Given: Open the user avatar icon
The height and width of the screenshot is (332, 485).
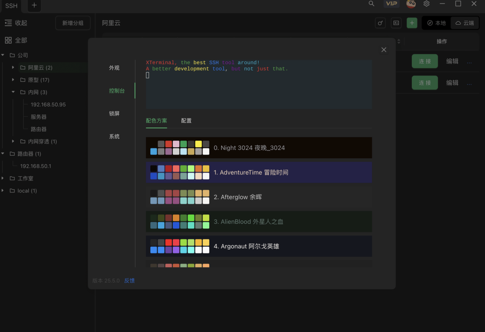Looking at the screenshot, I should coord(411,4).
